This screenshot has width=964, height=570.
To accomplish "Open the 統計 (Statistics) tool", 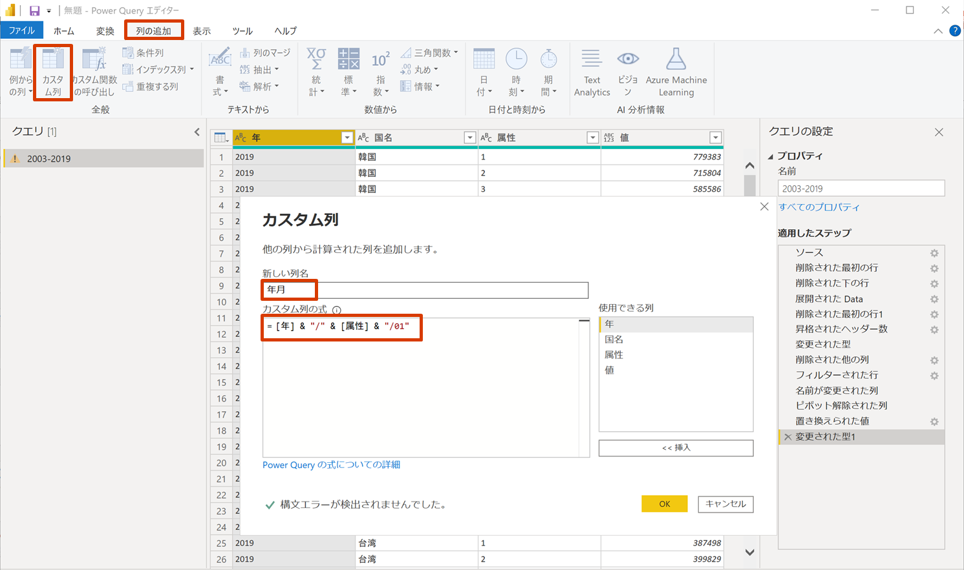I will [x=316, y=72].
